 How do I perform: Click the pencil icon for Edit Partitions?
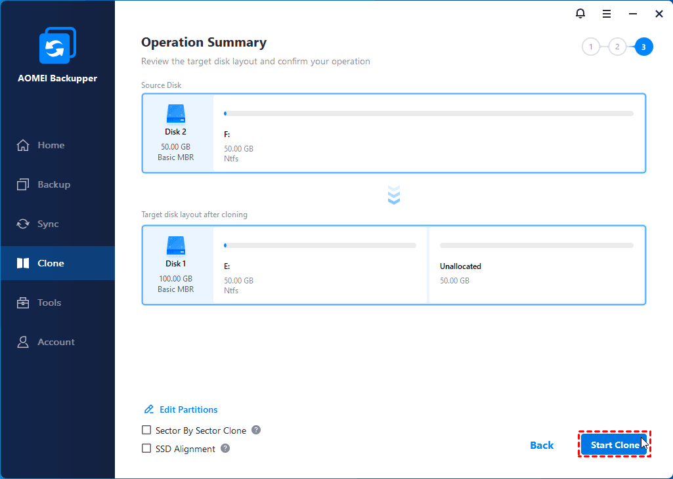[149, 409]
